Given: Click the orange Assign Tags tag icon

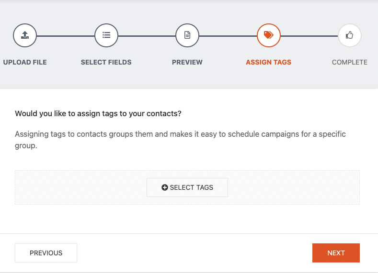Looking at the screenshot, I should point(268,35).
